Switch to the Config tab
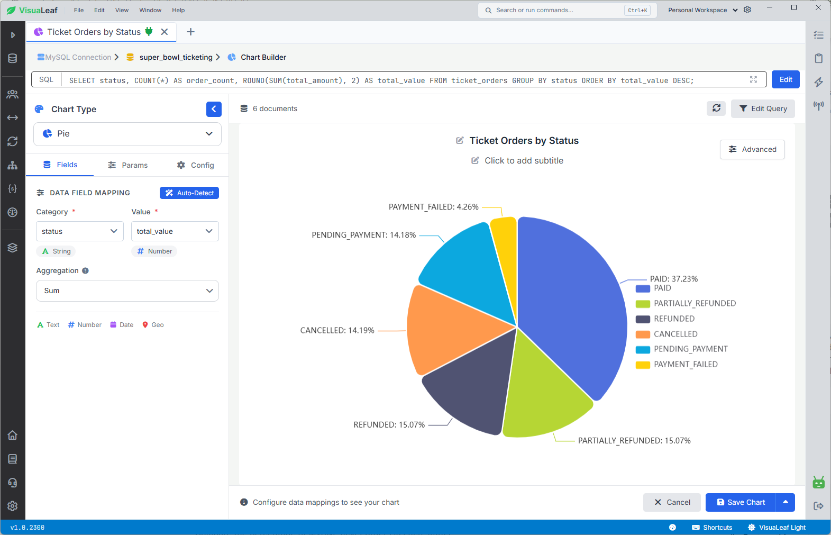The height and width of the screenshot is (535, 831). point(196,165)
